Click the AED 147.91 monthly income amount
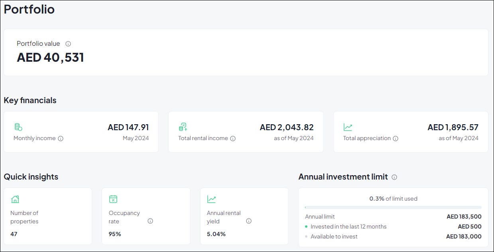494x252 pixels. pos(128,127)
